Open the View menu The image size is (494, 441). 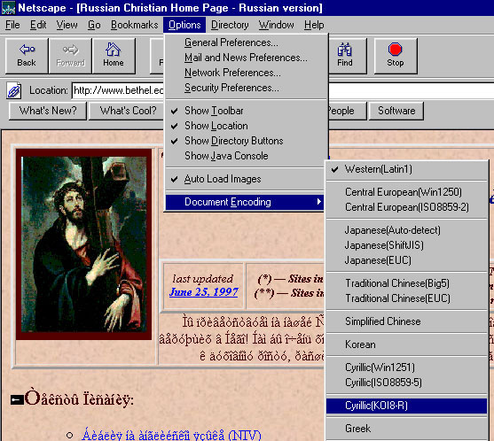67,25
